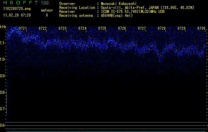This screenshot has width=208, height=132.
Task: Select the 0723 time marker
Action: tap(62, 29)
